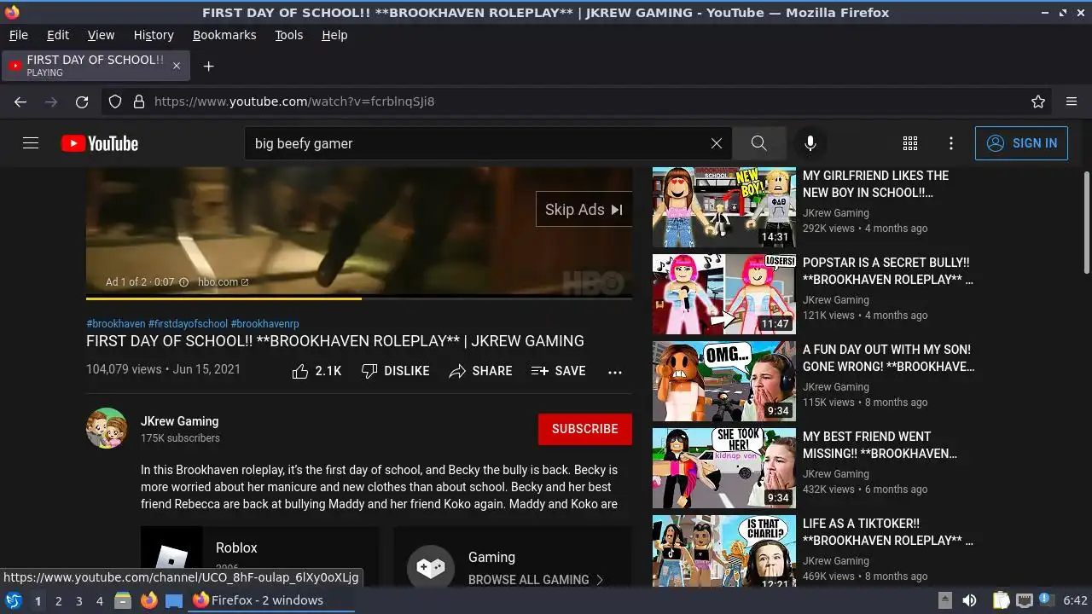1092x614 pixels.
Task: Open the Help menu
Action: pos(334,35)
